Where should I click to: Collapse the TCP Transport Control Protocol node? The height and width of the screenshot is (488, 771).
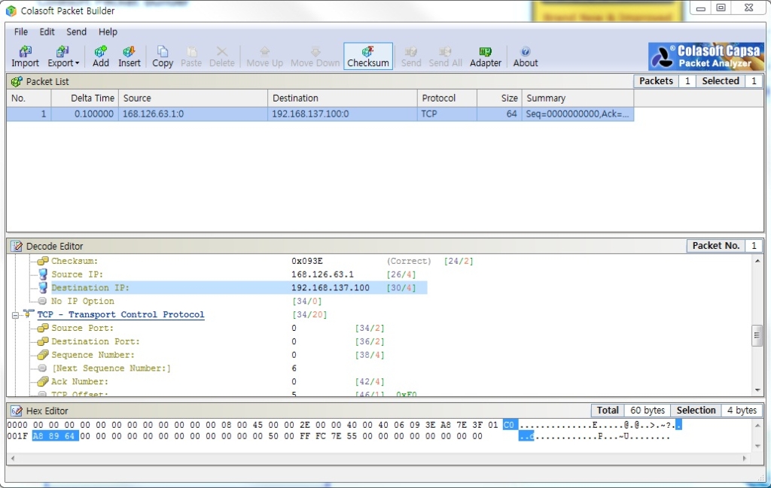coord(15,315)
